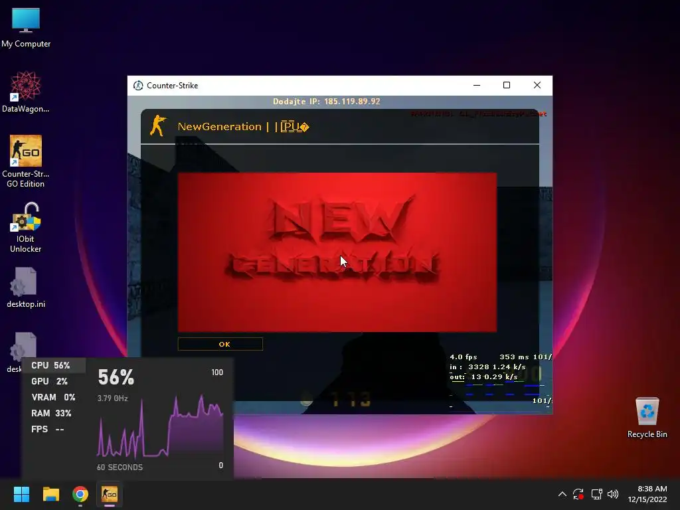Open the IObit Unlocker desktop shortcut
The image size is (680, 510).
(x=26, y=228)
